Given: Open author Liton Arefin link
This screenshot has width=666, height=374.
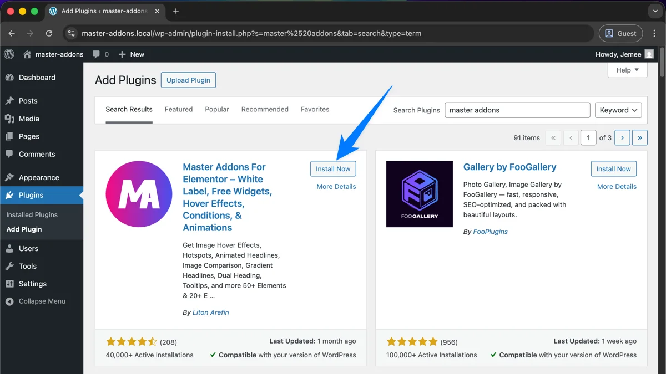Looking at the screenshot, I should point(210,312).
